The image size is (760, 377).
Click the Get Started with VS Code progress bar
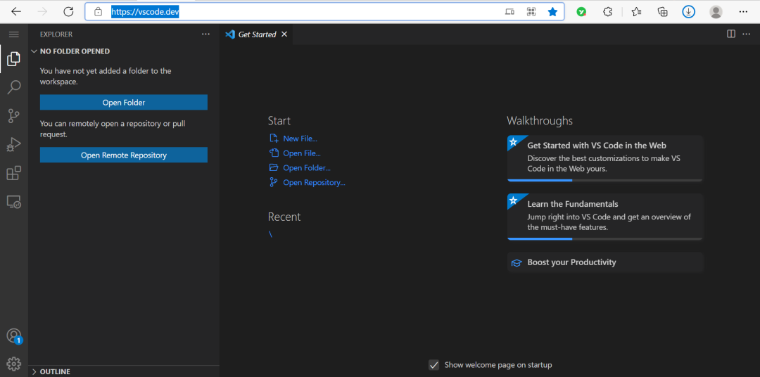605,180
